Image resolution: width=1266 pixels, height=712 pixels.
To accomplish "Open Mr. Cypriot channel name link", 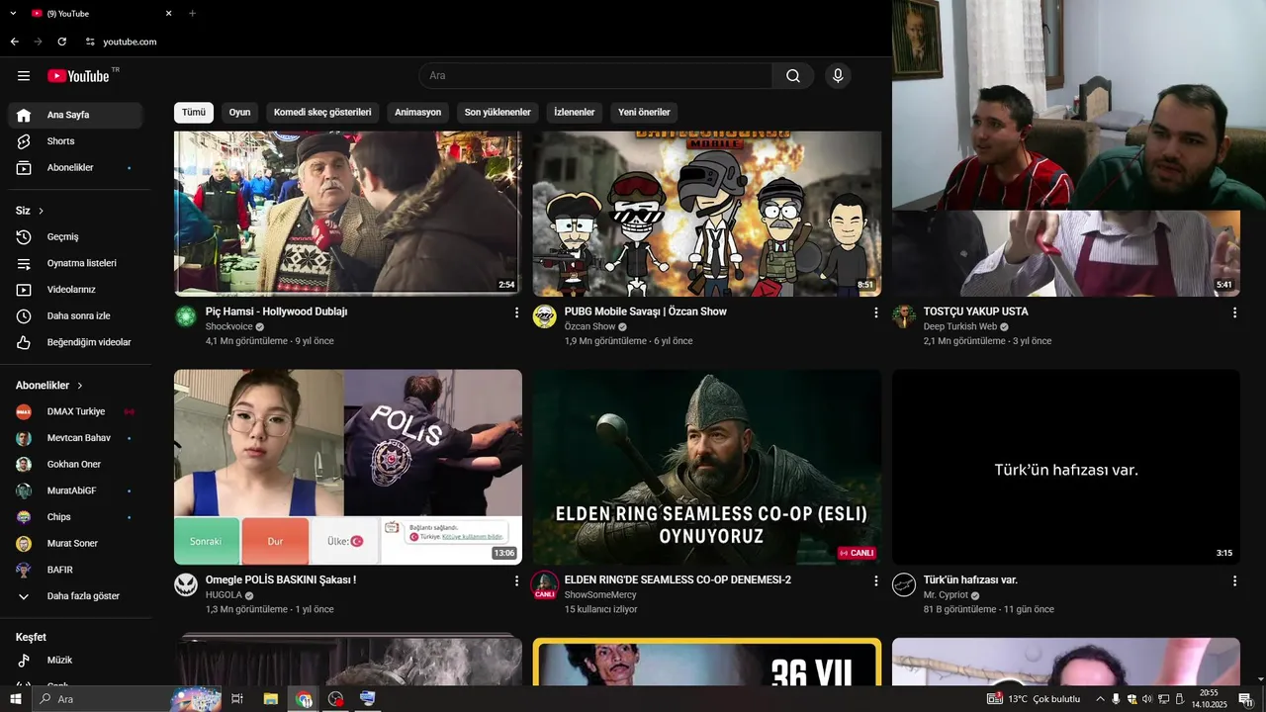I will [x=945, y=595].
